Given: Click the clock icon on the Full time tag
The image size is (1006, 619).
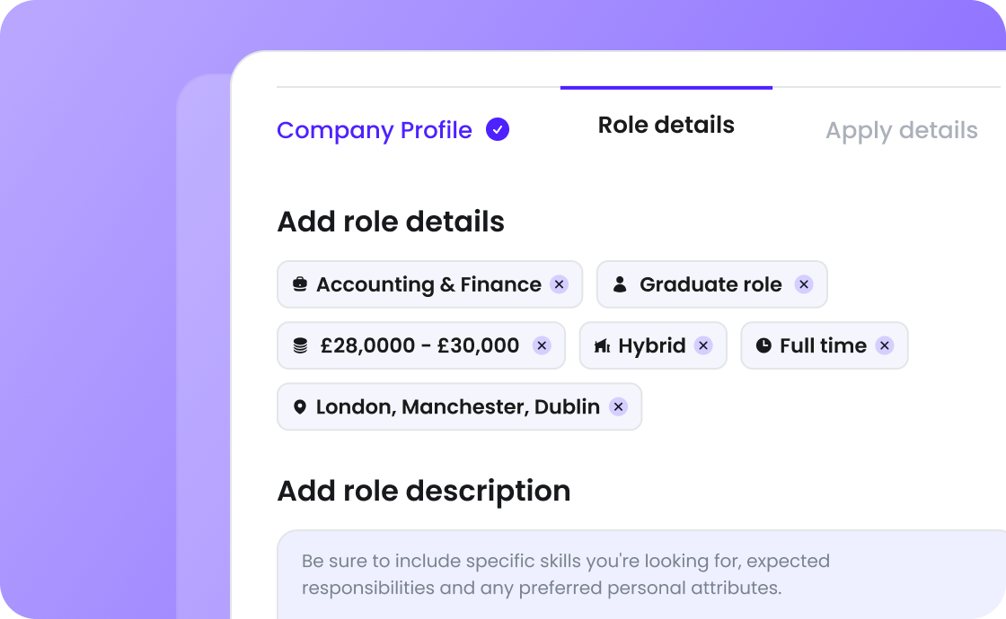Looking at the screenshot, I should (x=764, y=345).
